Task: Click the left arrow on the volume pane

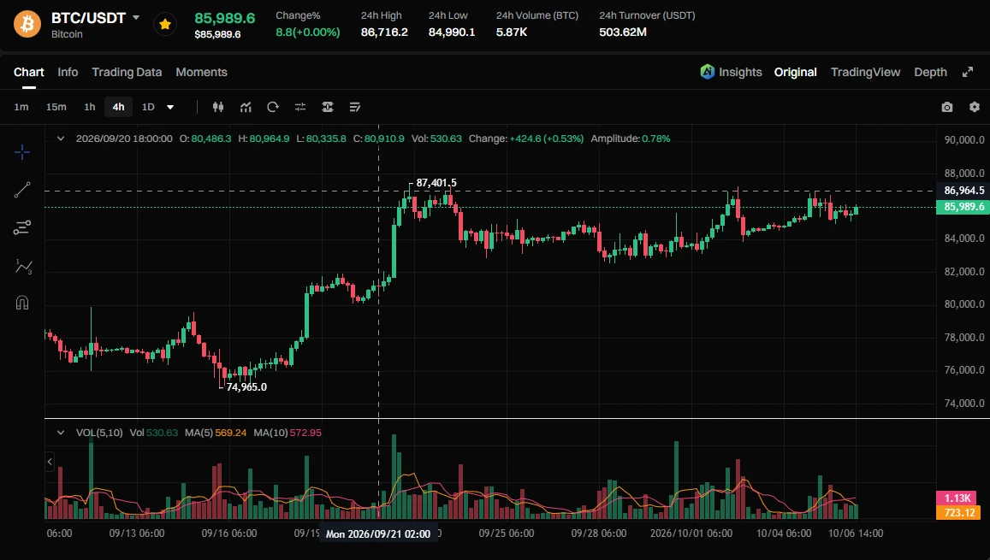Action: [x=50, y=462]
